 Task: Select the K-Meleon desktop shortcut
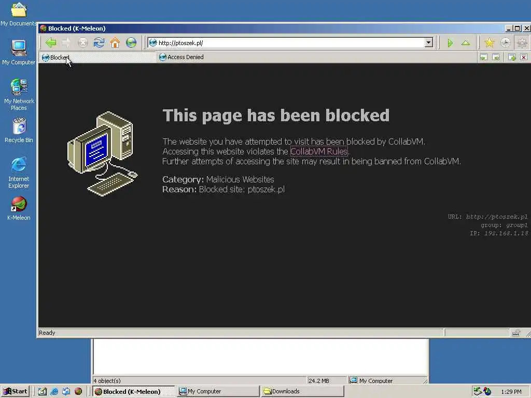tap(19, 208)
